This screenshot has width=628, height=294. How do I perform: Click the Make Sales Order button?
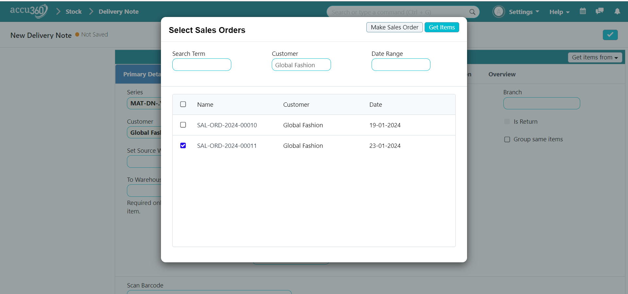click(394, 27)
